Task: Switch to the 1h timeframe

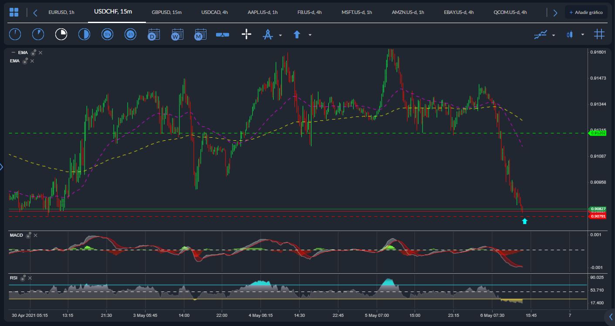Action: (x=107, y=34)
